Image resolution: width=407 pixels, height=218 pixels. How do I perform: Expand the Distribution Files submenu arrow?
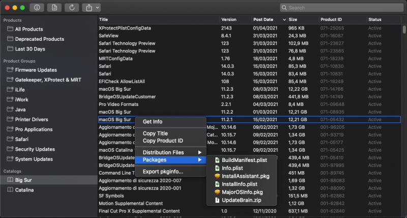point(200,152)
